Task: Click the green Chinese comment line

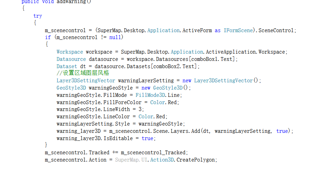Action: point(83,73)
